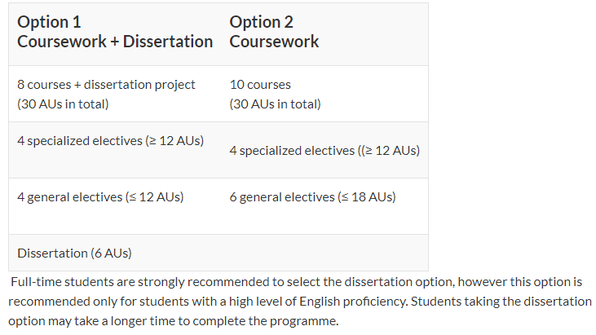
Task: Click the Coursework header under Option 2
Action: click(x=274, y=42)
